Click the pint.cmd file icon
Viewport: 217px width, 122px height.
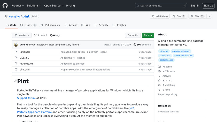click(x=16, y=70)
